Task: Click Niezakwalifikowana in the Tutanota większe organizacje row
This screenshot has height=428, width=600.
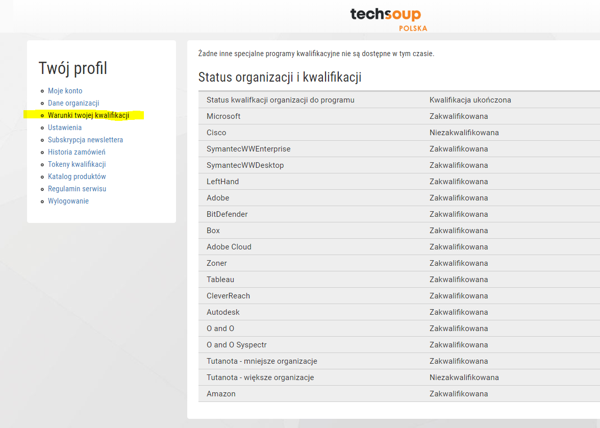Action: (x=464, y=377)
